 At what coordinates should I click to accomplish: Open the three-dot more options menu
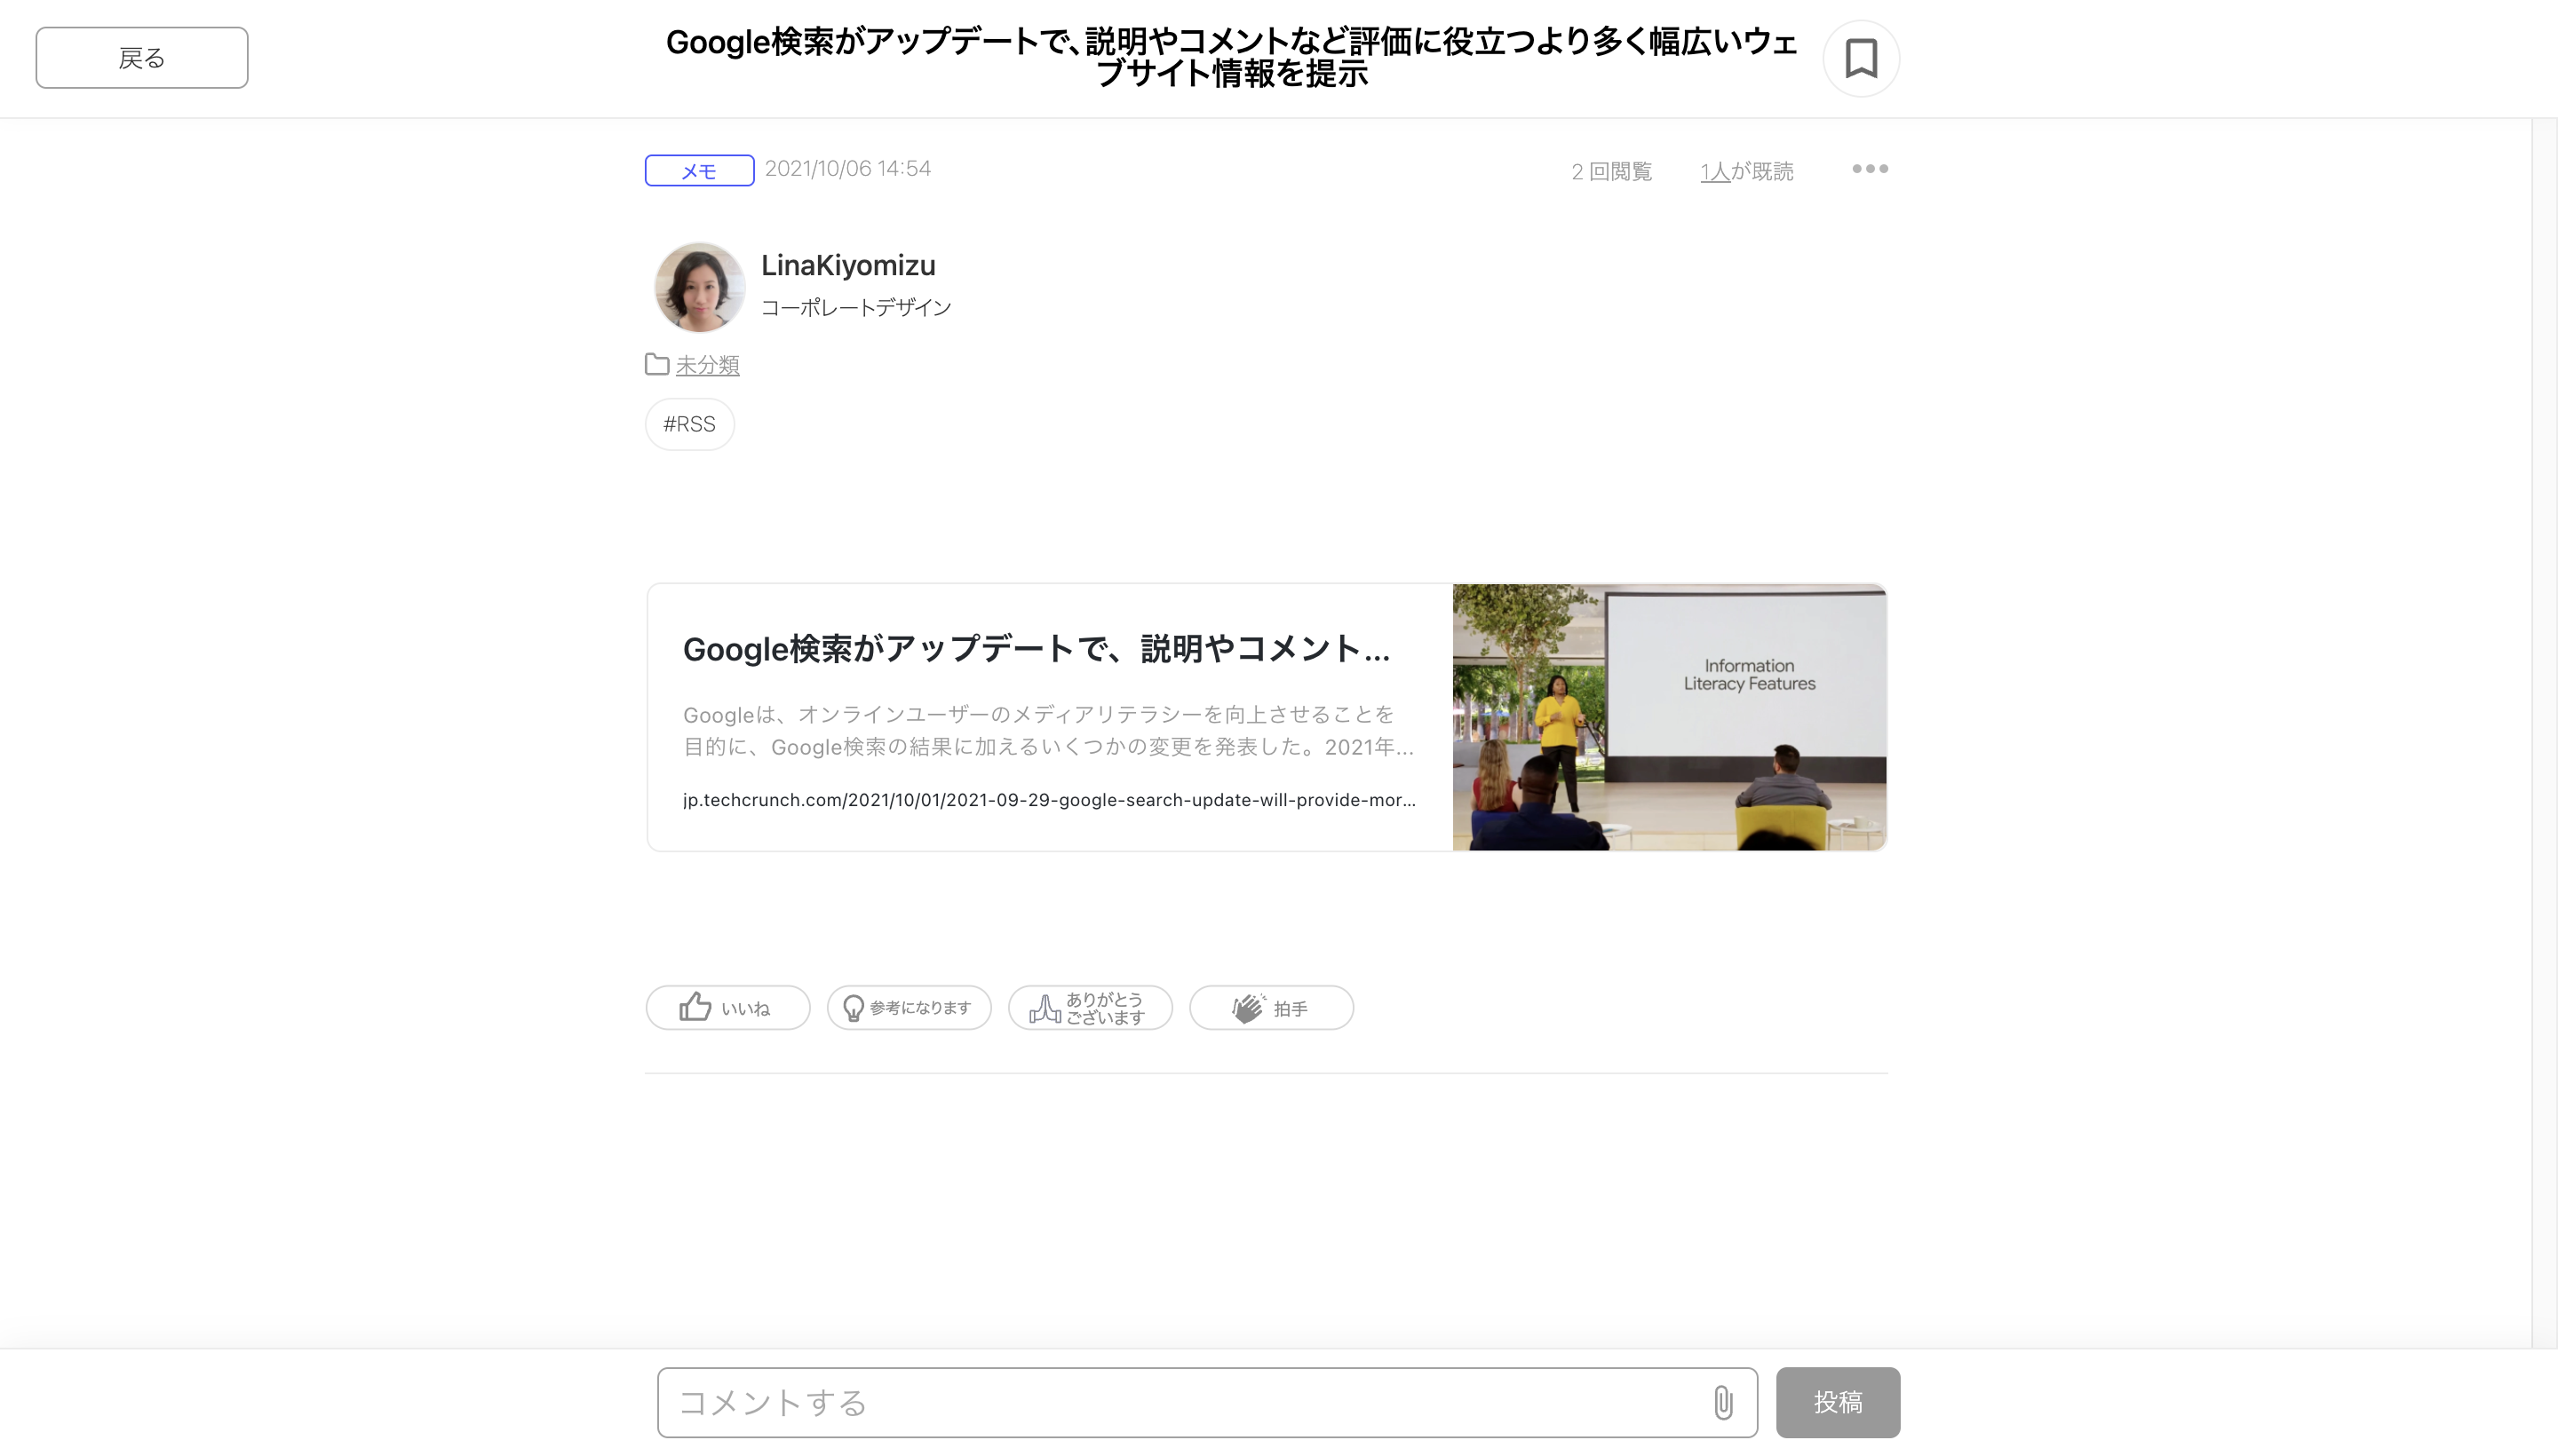(1870, 169)
